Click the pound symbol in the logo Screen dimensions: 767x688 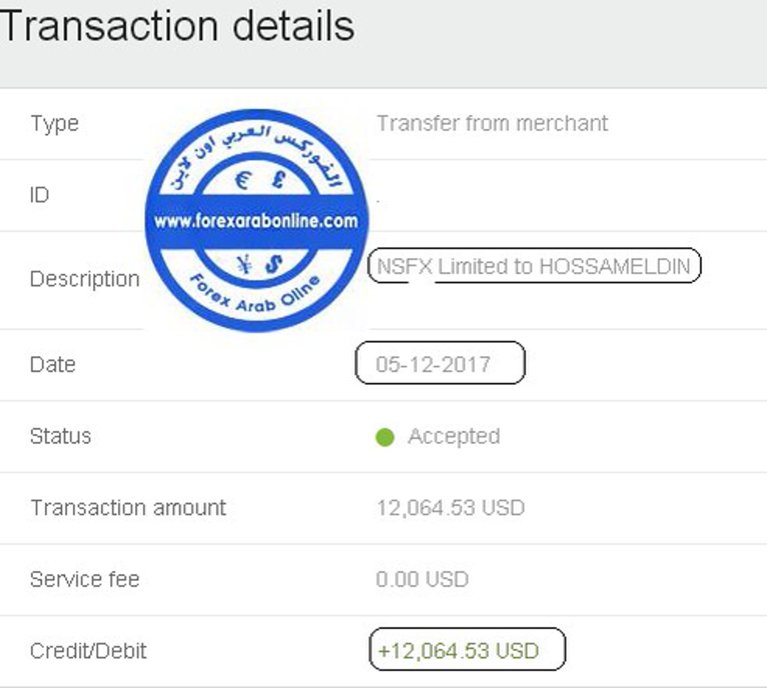tap(278, 179)
